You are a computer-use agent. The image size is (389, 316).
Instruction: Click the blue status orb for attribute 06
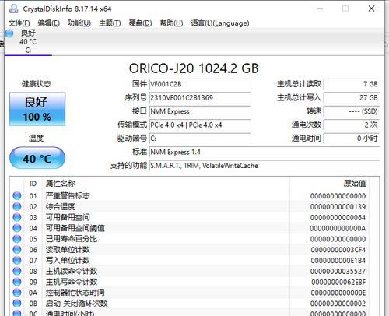pos(17,250)
